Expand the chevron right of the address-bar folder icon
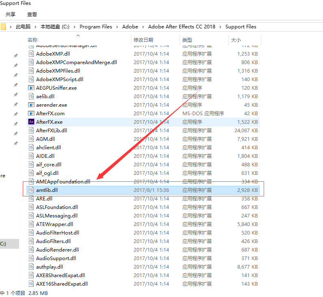The image size is (323, 297). [x=11, y=27]
